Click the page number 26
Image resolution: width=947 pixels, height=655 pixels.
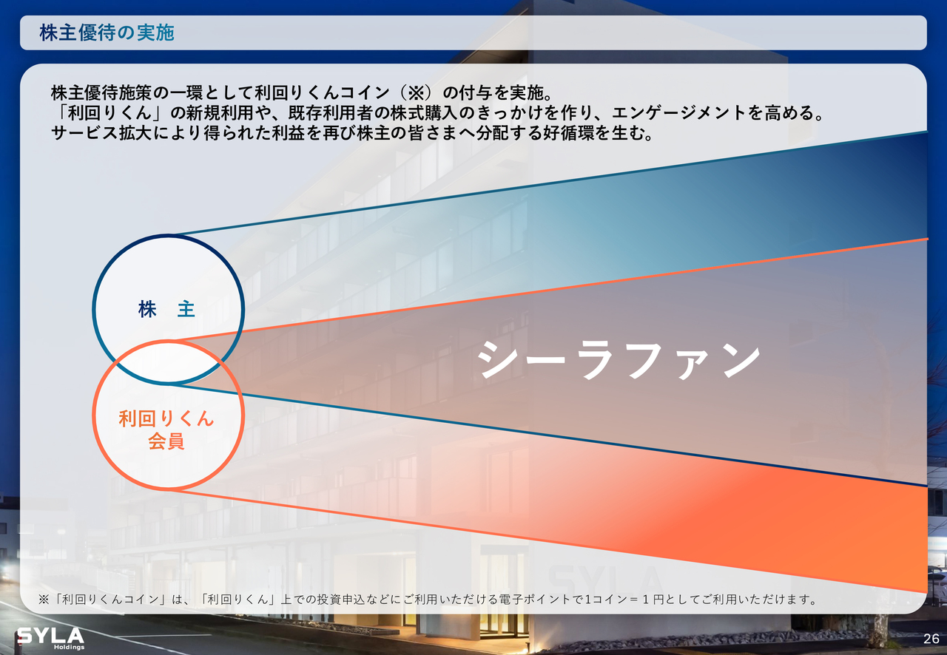pyautogui.click(x=931, y=639)
